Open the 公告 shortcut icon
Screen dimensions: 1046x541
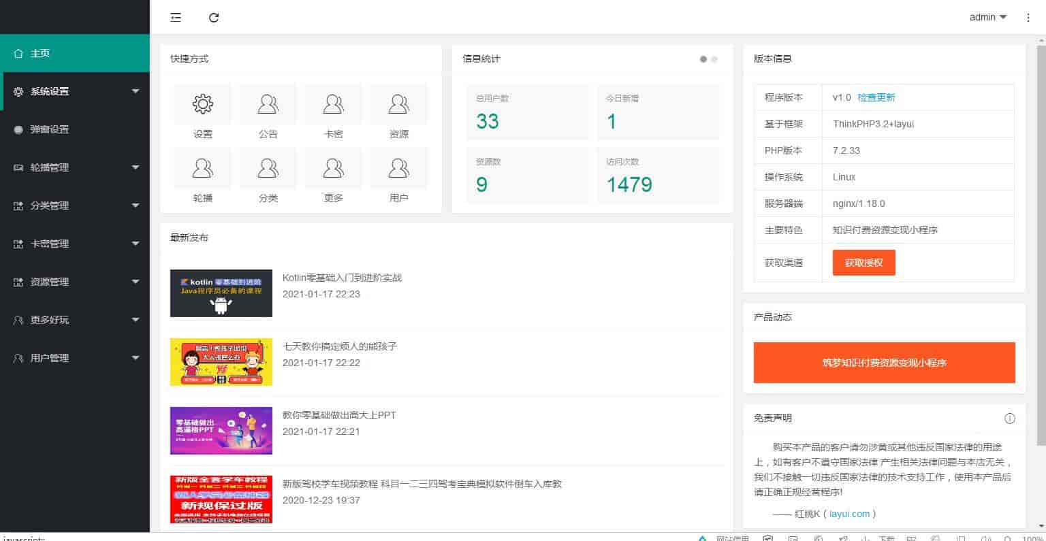point(268,104)
